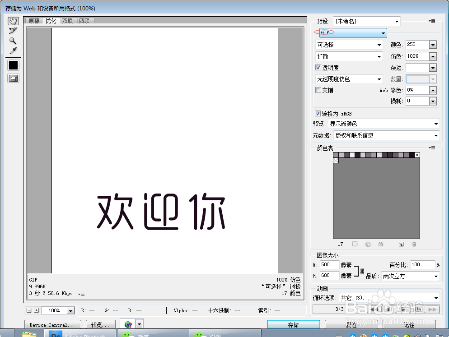The width and height of the screenshot is (449, 337).
Task: Select the Hand tool
Action: point(13,21)
